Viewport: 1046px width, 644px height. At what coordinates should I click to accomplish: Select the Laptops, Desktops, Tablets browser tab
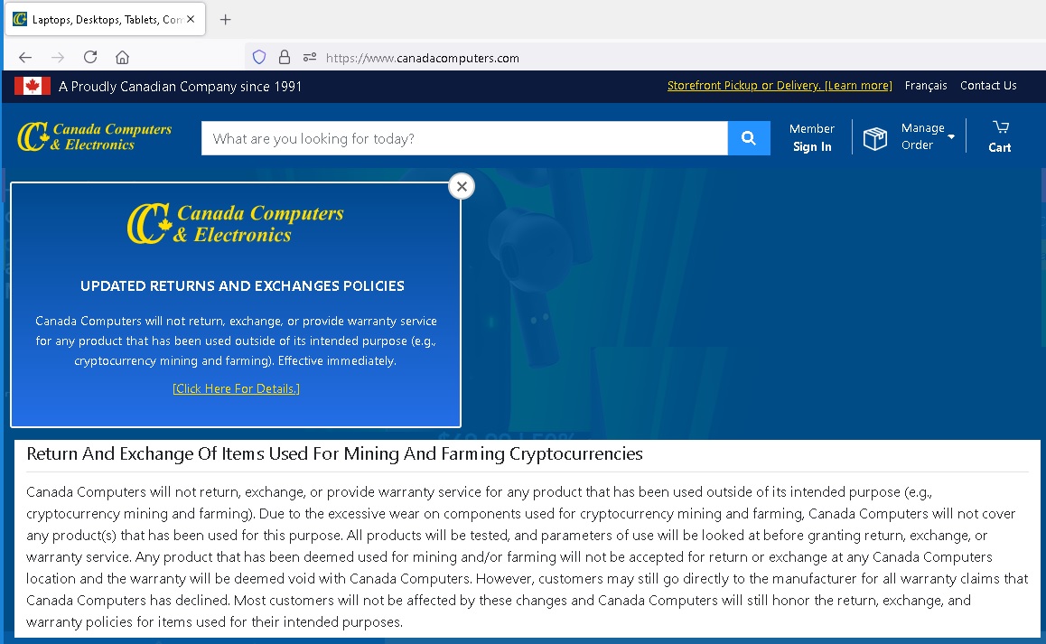[106, 19]
